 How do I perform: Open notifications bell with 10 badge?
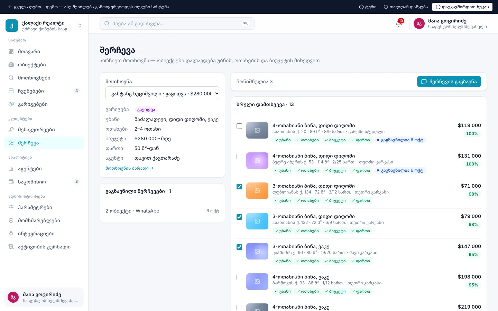point(399,23)
